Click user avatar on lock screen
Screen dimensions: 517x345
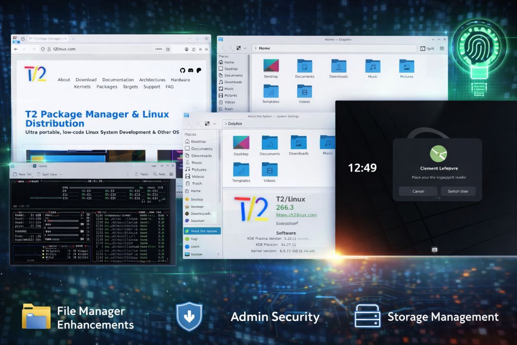tap(438, 154)
